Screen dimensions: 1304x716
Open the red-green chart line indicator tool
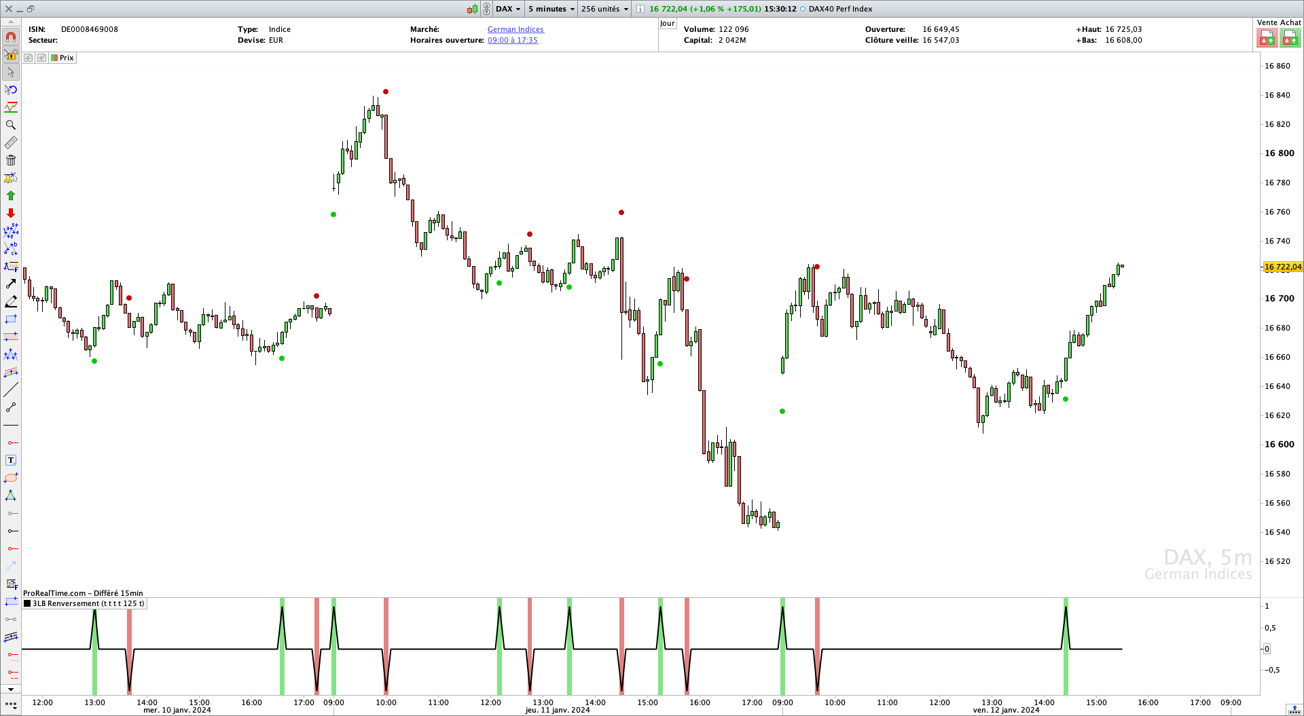coord(11,107)
